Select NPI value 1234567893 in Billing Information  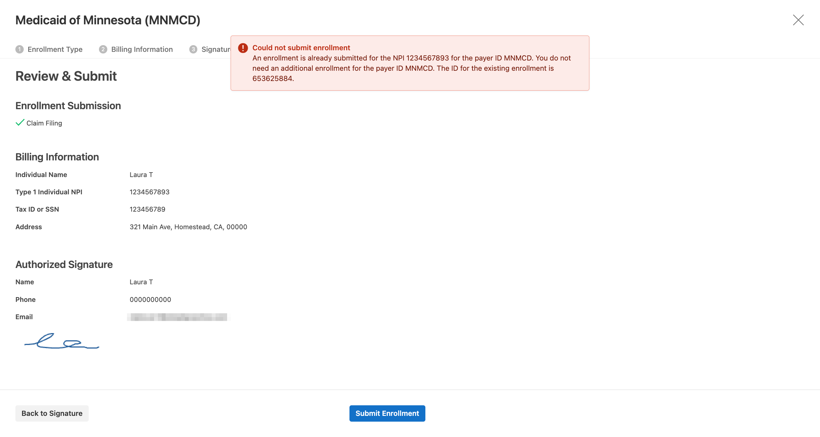150,192
